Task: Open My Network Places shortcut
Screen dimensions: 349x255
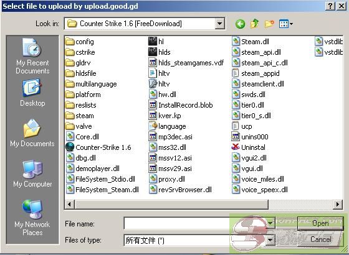Action: [x=32, y=218]
